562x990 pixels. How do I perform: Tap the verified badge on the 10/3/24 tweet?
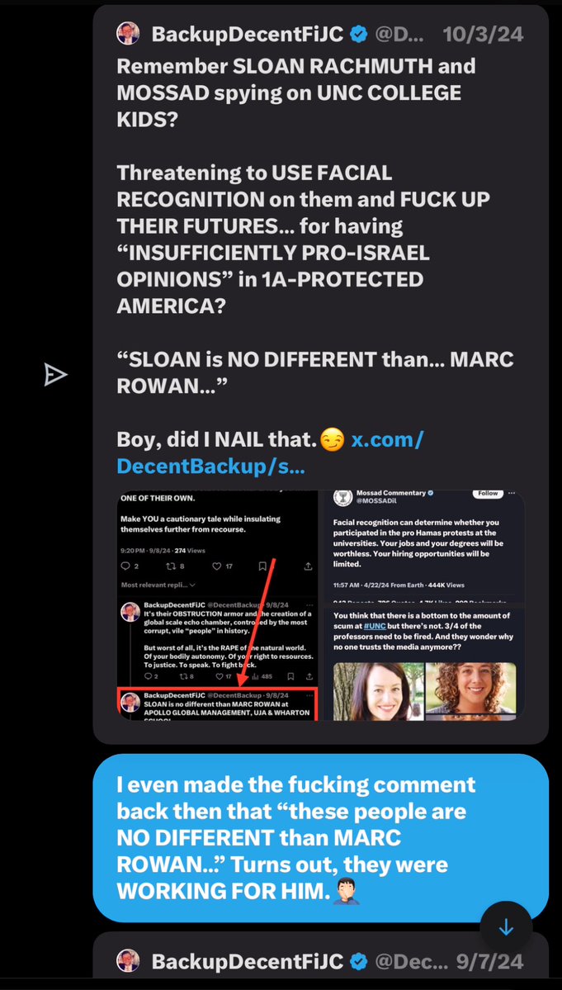[358, 34]
